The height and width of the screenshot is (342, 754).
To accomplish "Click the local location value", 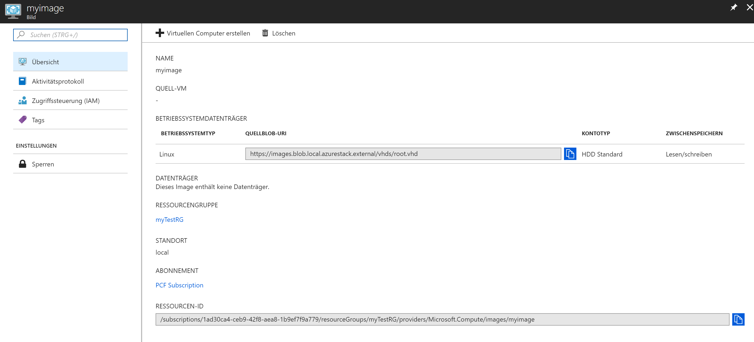I will [162, 252].
